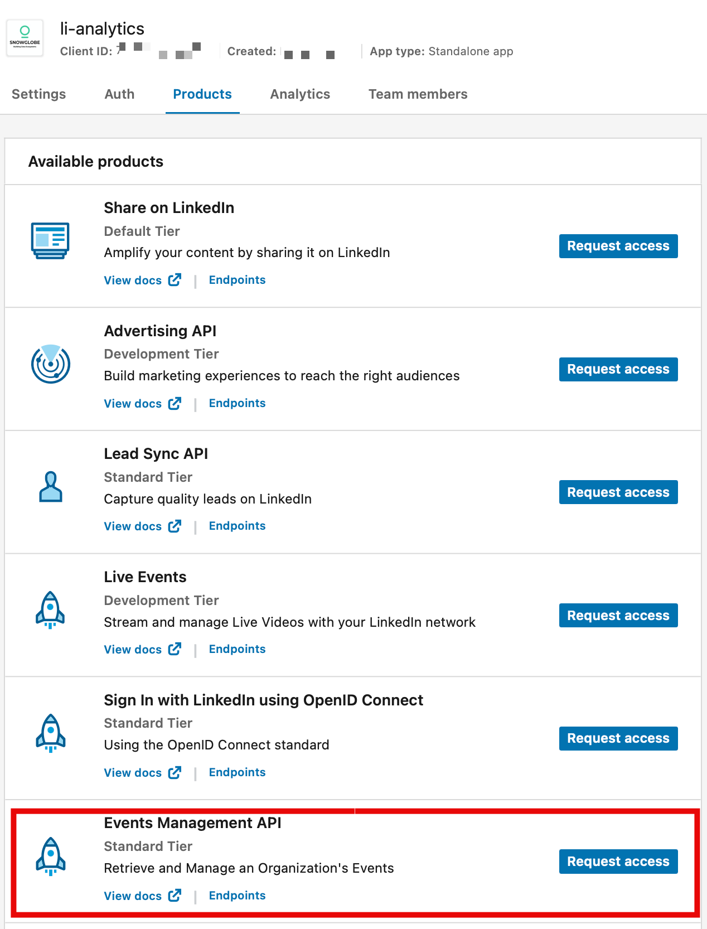Click the Events Management API rocket icon
The width and height of the screenshot is (707, 929).
(x=50, y=857)
